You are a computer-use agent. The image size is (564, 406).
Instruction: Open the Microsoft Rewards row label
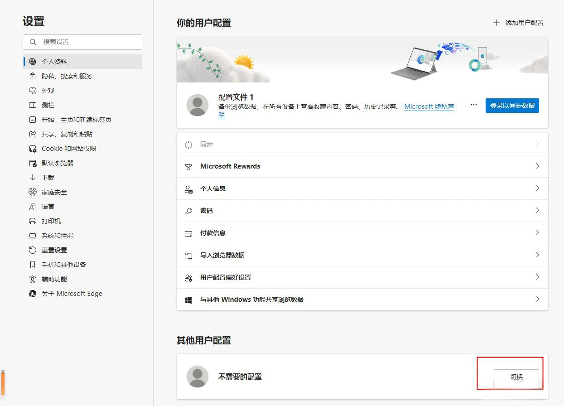tap(230, 166)
